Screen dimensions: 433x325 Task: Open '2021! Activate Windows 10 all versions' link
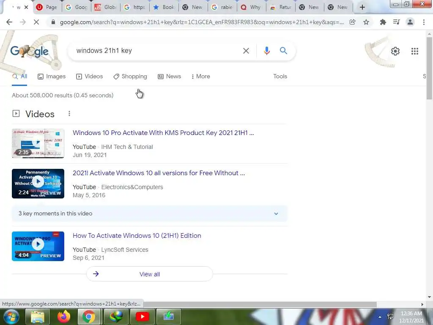(x=159, y=173)
